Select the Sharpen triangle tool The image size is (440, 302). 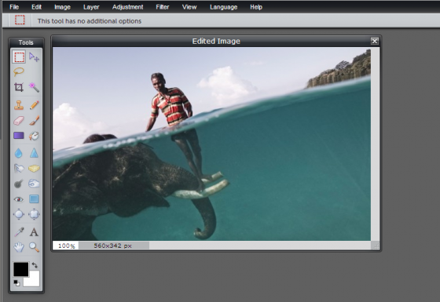coord(34,153)
